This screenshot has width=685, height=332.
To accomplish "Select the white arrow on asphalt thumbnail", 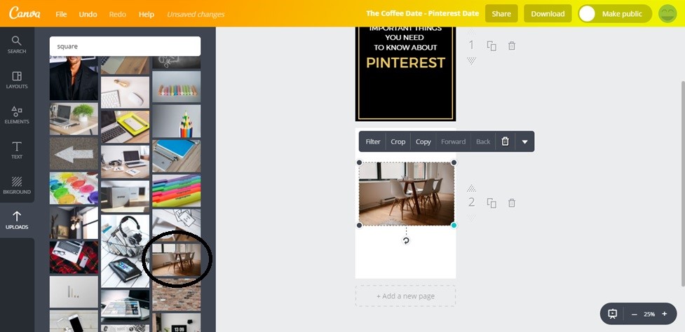I will 74,153.
